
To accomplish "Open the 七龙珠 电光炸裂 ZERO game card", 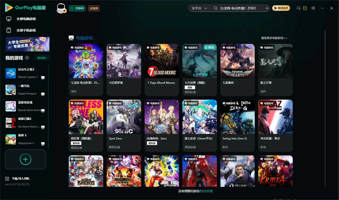I will coord(86,70).
